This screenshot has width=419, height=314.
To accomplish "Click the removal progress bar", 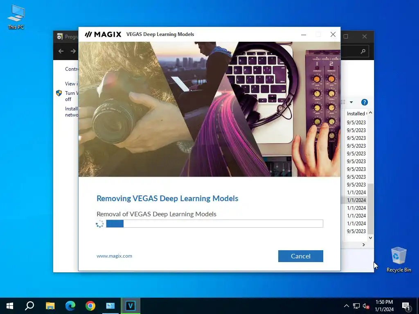I will pyautogui.click(x=214, y=224).
